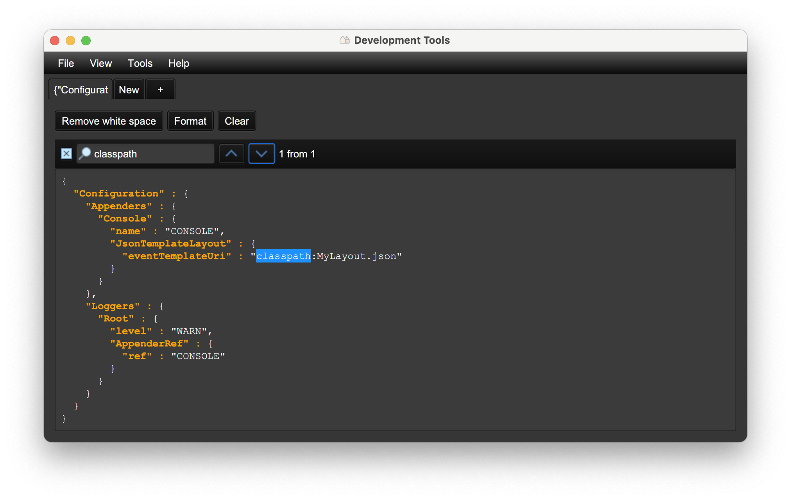The width and height of the screenshot is (791, 500).
Task: Click the add new tab (+) icon
Action: pos(160,90)
